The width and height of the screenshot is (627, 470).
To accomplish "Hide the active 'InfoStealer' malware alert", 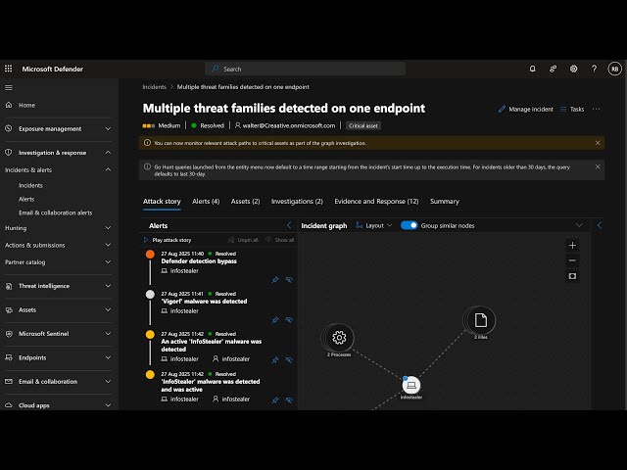I will pos(289,360).
